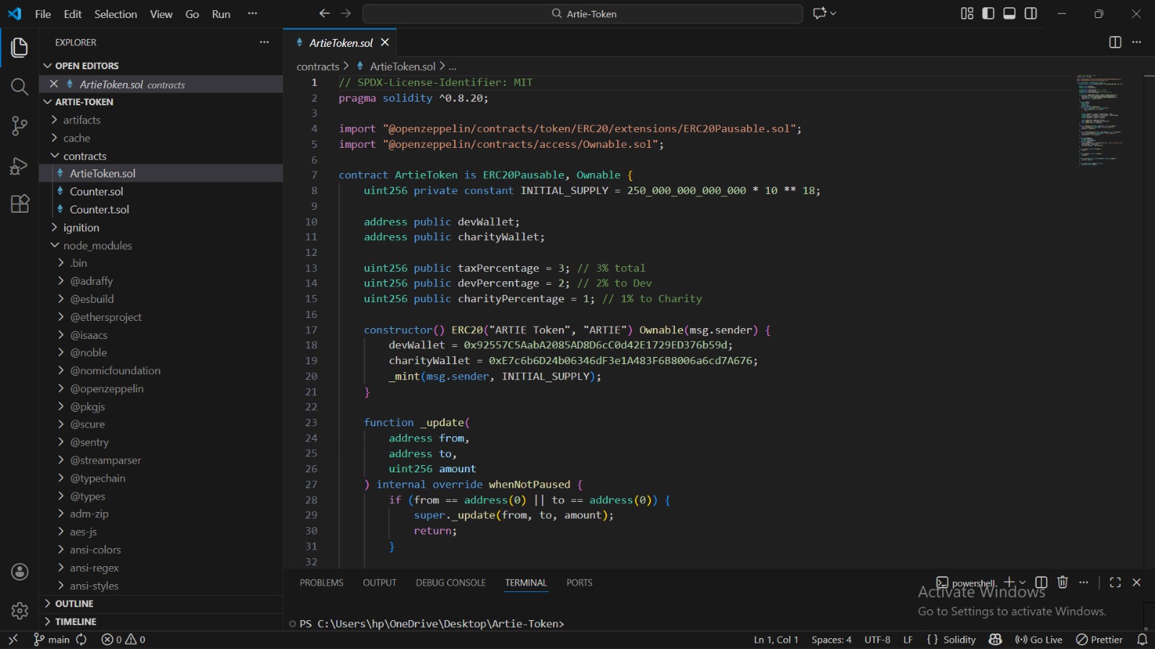This screenshot has height=649, width=1155.
Task: Toggle the secondary side bar visibility
Action: click(x=1031, y=14)
